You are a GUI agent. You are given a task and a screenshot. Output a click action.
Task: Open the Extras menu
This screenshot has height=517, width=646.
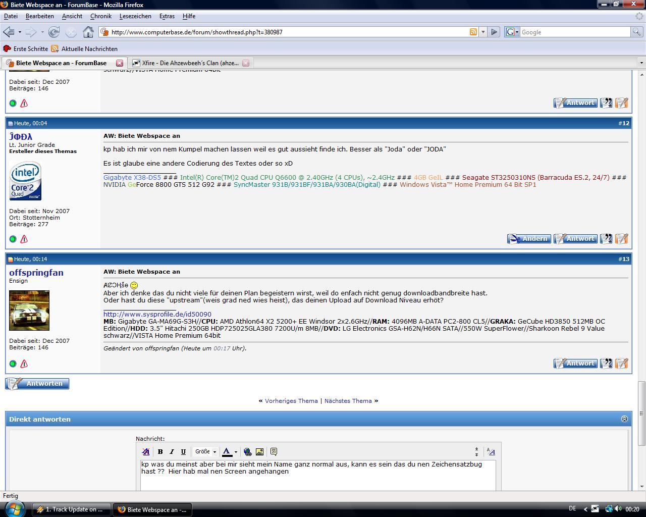click(167, 16)
